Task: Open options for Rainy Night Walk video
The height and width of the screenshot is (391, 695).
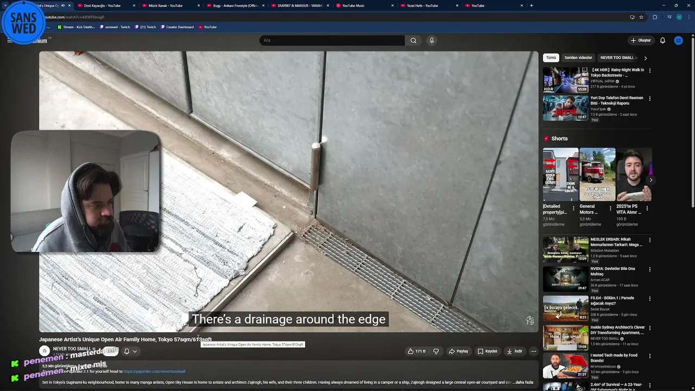Action: click(650, 71)
